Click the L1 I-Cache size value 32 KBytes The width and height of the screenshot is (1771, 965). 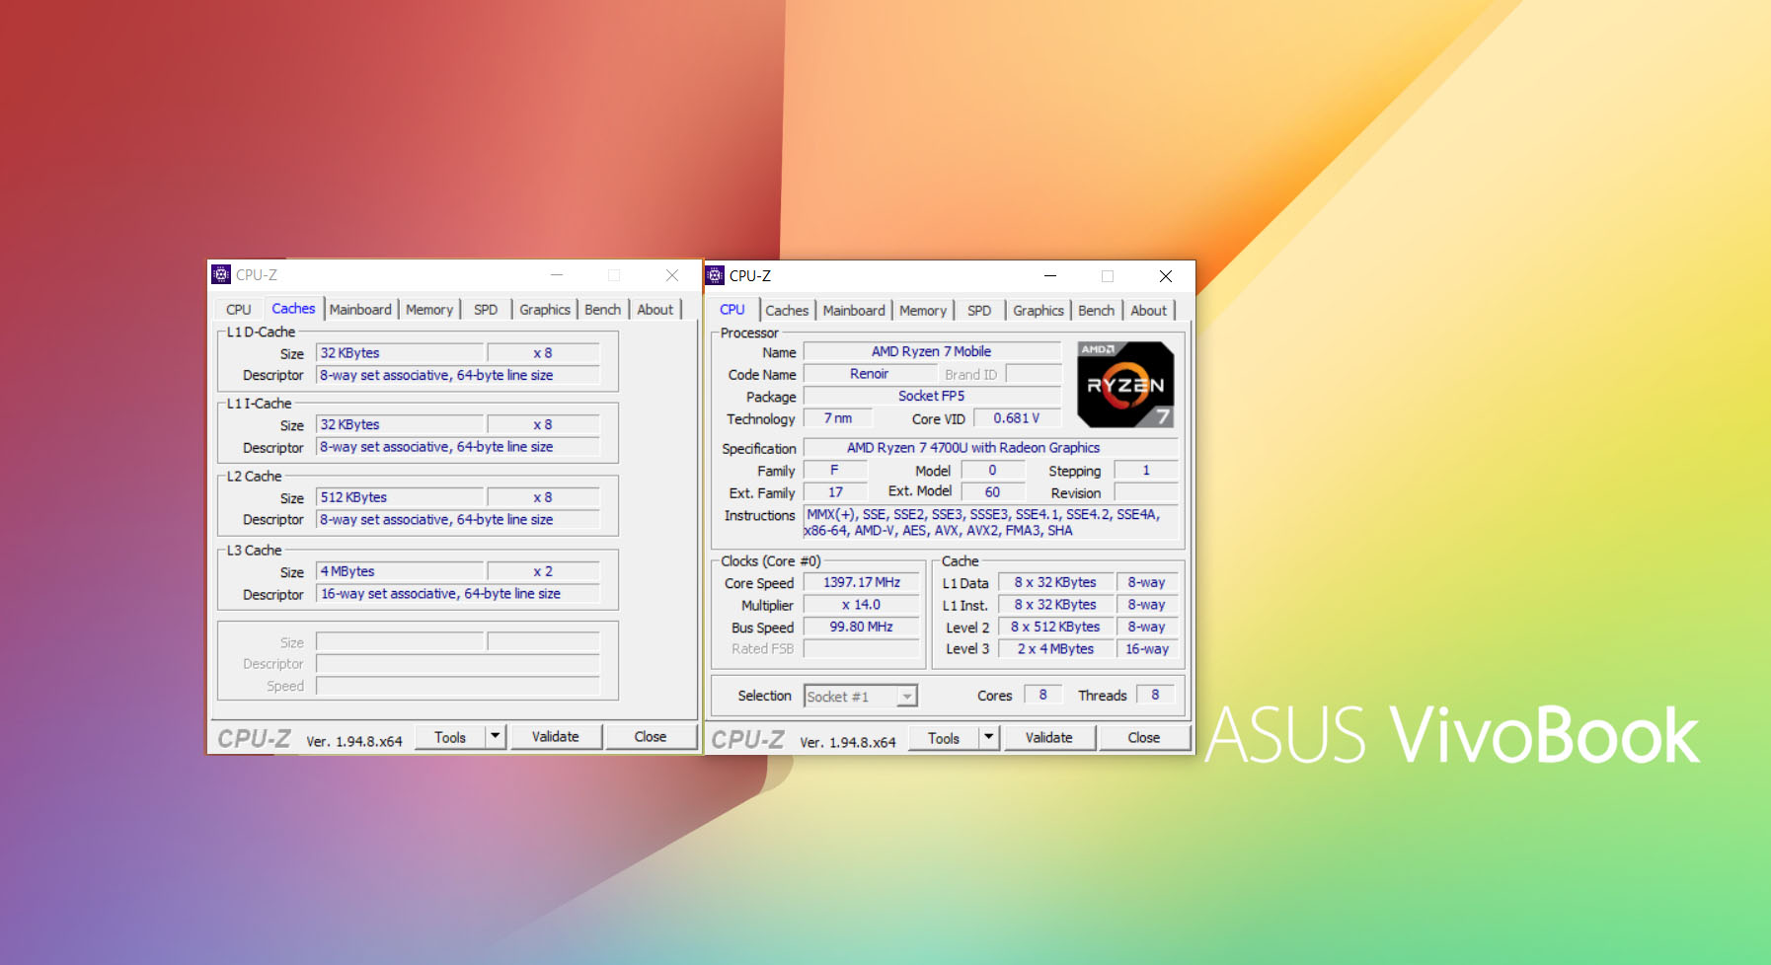point(400,425)
